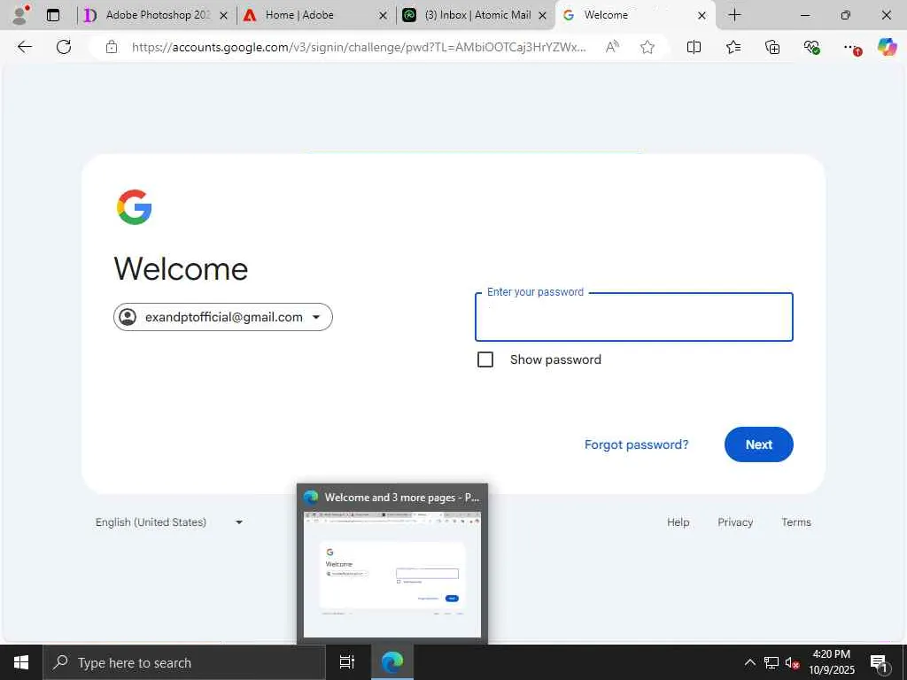Click the Google logo
The height and width of the screenshot is (680, 907).
[135, 207]
